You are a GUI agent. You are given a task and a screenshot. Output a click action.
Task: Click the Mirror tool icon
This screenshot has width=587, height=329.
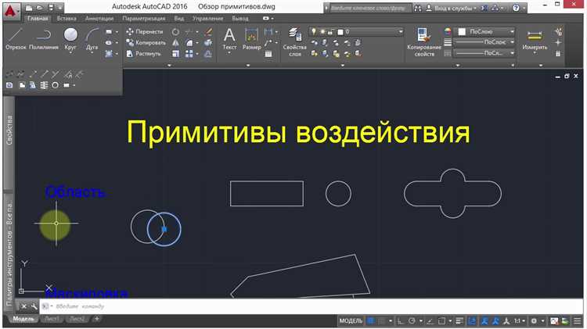[175, 43]
